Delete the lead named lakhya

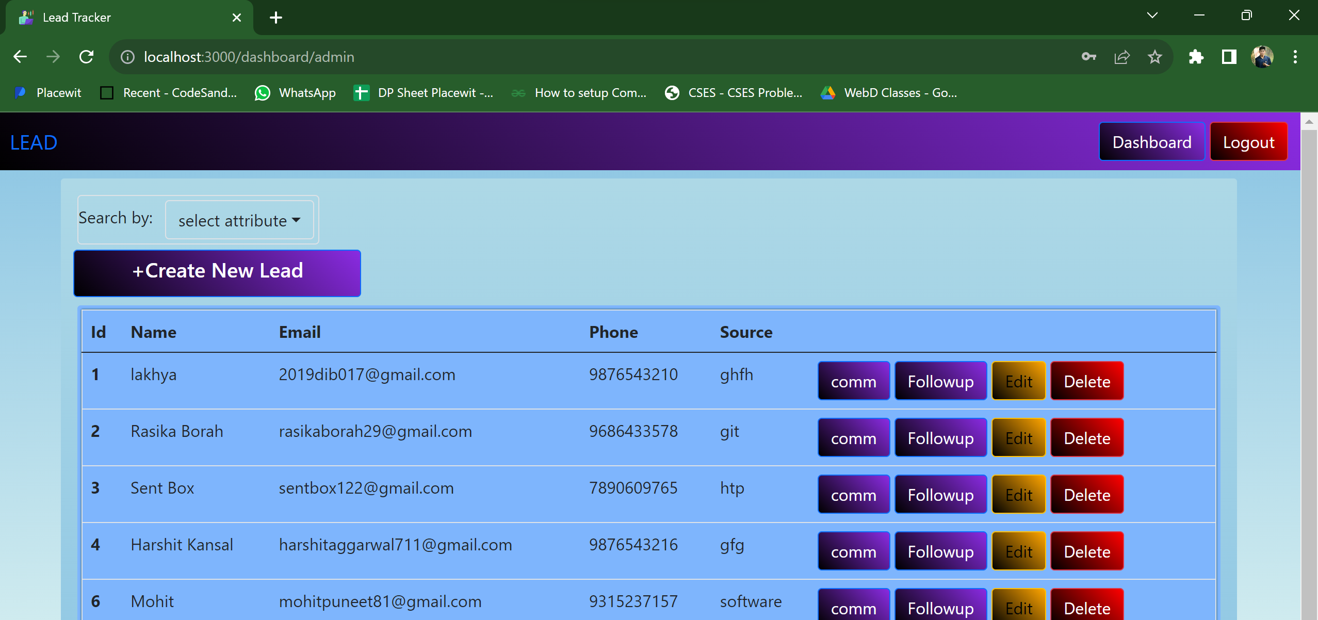click(x=1087, y=381)
